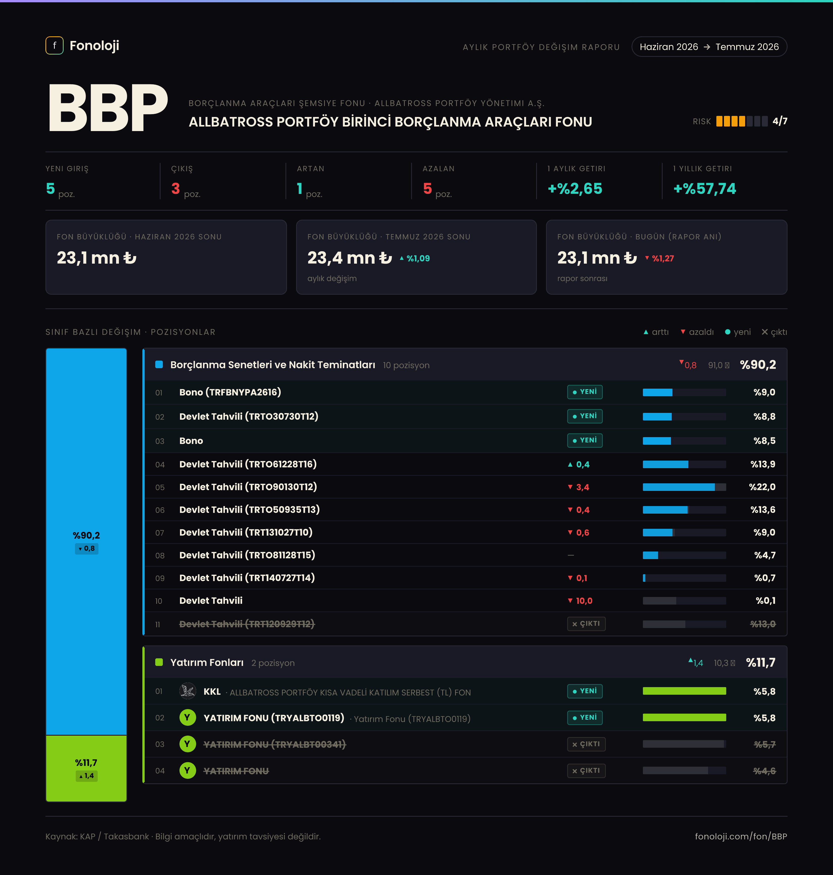Click the YENİ badge on KKL row
The image size is (833, 875).
pyautogui.click(x=584, y=691)
